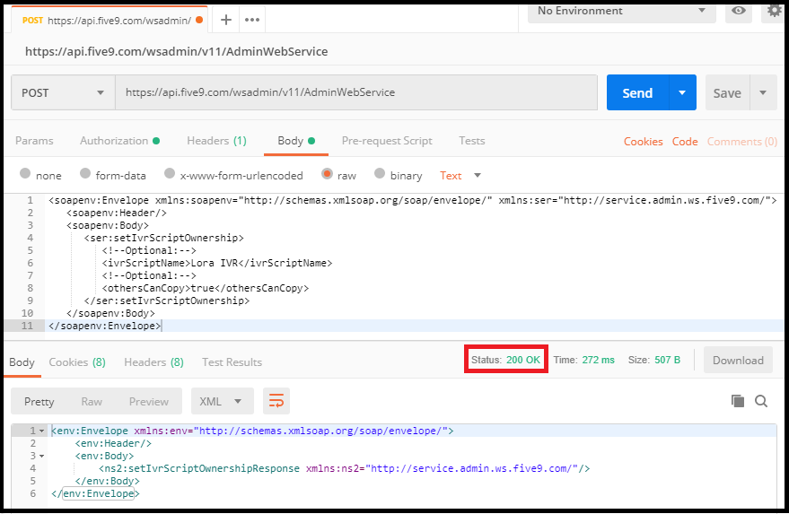Screen dimensions: 789x514
Task: Click the request URL input field
Action: (356, 92)
